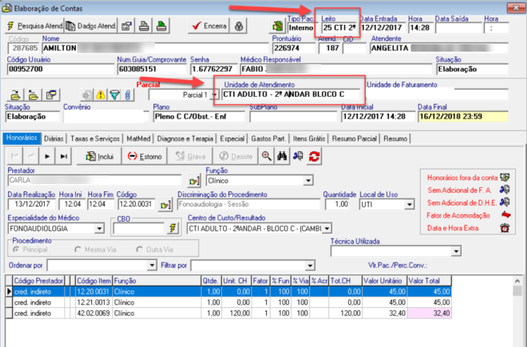Click Sem Adicional de F. A. icon
The height and width of the screenshot is (347, 527).
(505, 190)
